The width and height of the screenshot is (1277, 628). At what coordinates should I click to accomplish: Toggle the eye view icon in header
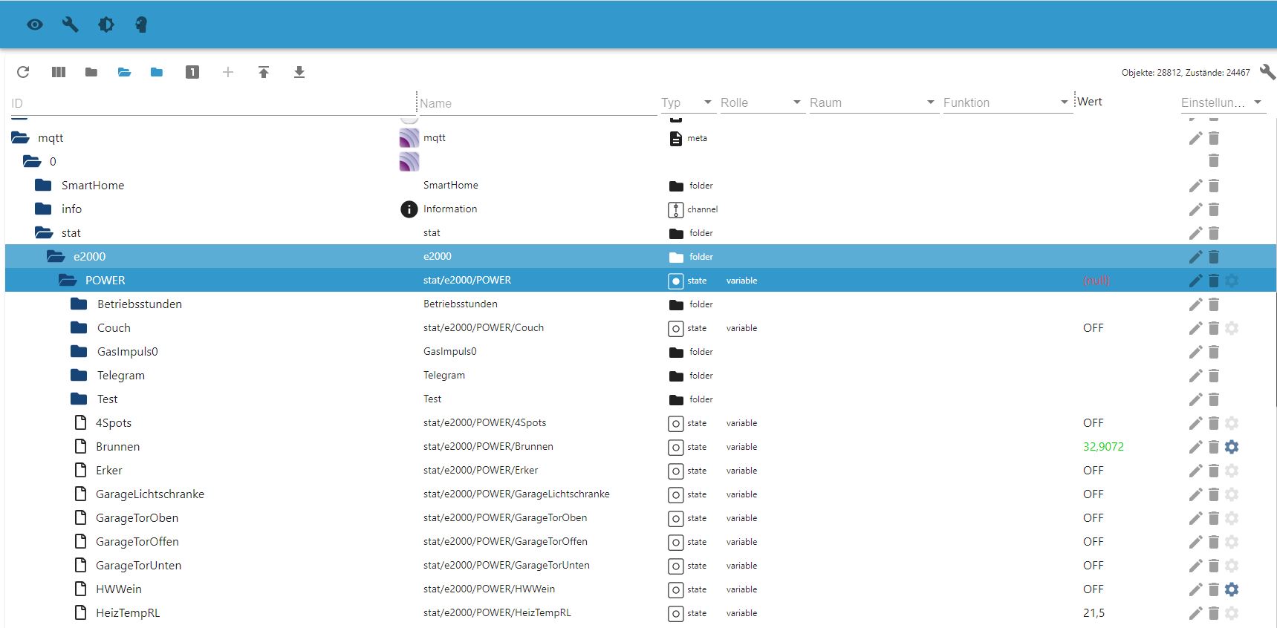tap(35, 24)
